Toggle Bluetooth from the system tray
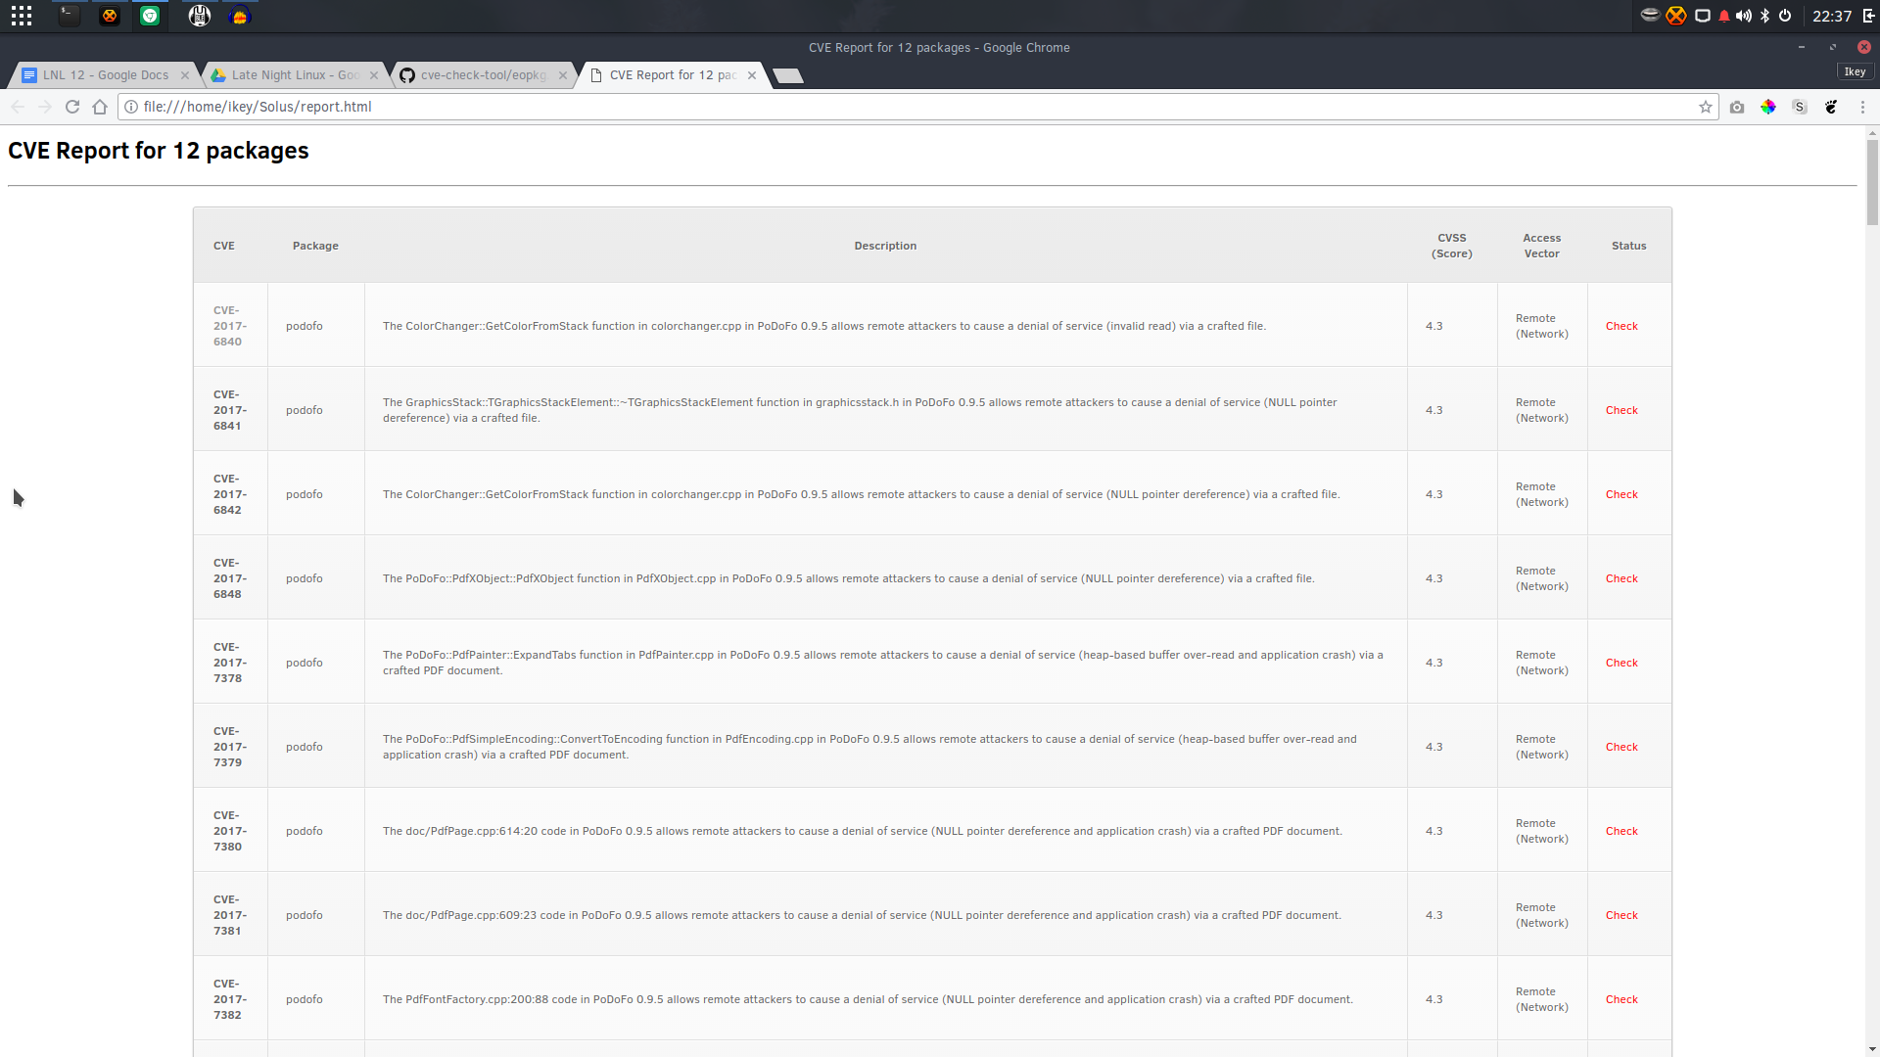 pos(1765,16)
